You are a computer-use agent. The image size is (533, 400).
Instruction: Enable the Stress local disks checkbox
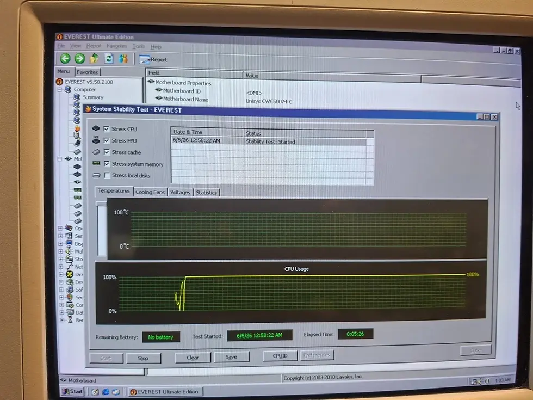click(x=107, y=175)
